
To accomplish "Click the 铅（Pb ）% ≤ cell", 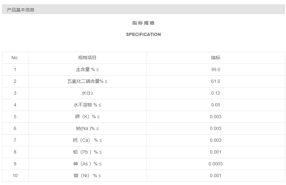I will (87, 152).
